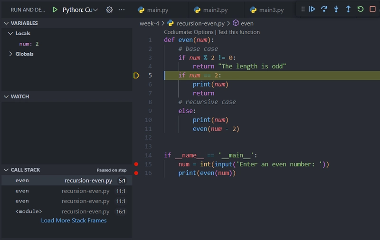Collapse the VARIABLES section
The width and height of the screenshot is (380, 240).
point(6,23)
